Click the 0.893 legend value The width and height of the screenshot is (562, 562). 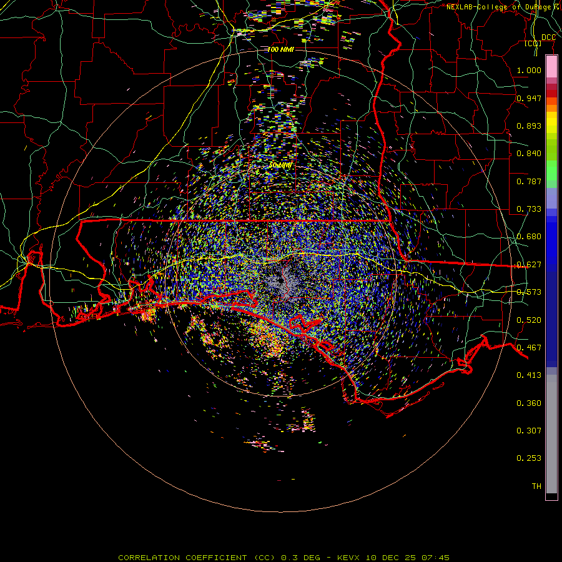(x=529, y=126)
